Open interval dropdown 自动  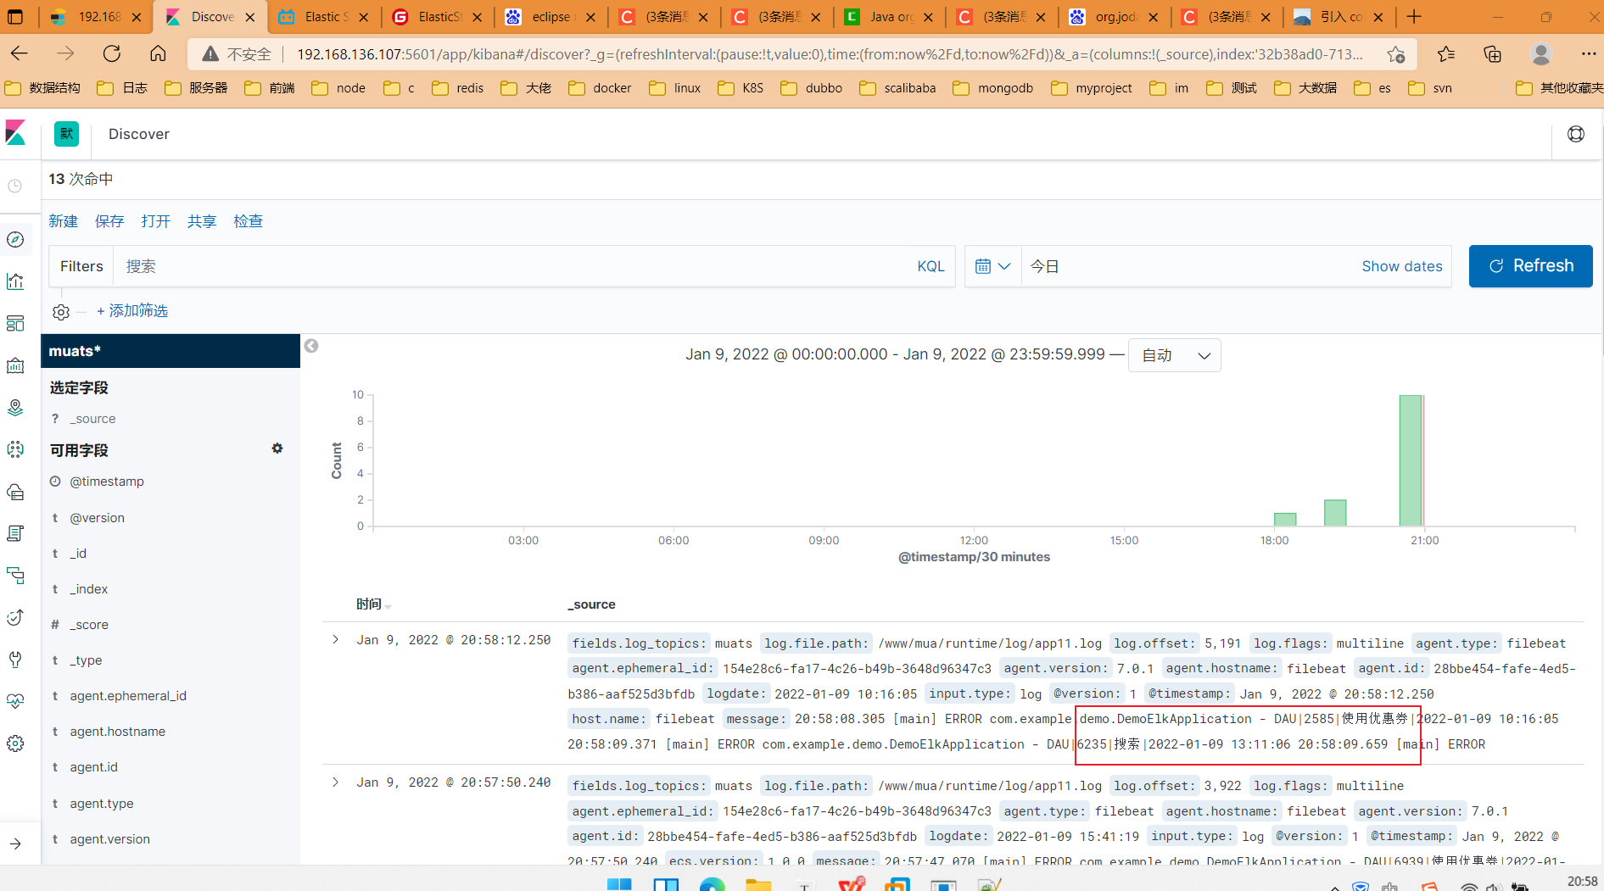[x=1175, y=355]
